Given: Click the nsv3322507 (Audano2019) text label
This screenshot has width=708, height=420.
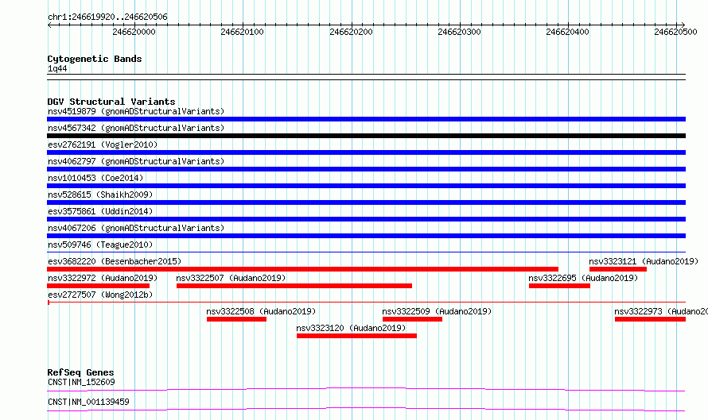Looking at the screenshot, I should pyautogui.click(x=231, y=278).
